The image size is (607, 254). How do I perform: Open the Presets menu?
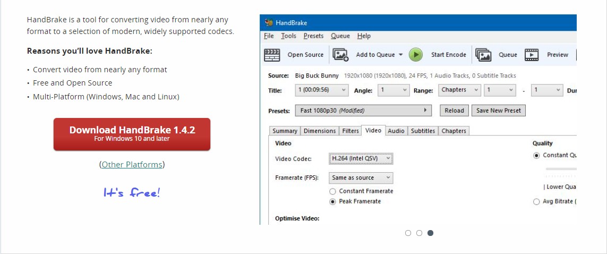coord(313,36)
